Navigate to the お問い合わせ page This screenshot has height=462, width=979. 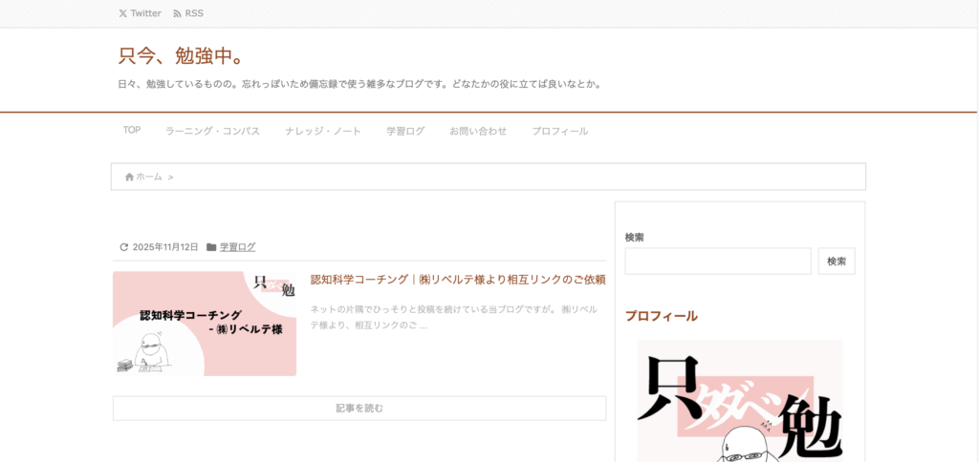[x=478, y=131]
